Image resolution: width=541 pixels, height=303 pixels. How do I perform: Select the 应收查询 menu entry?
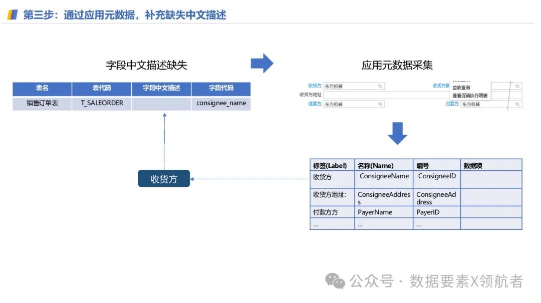click(461, 89)
